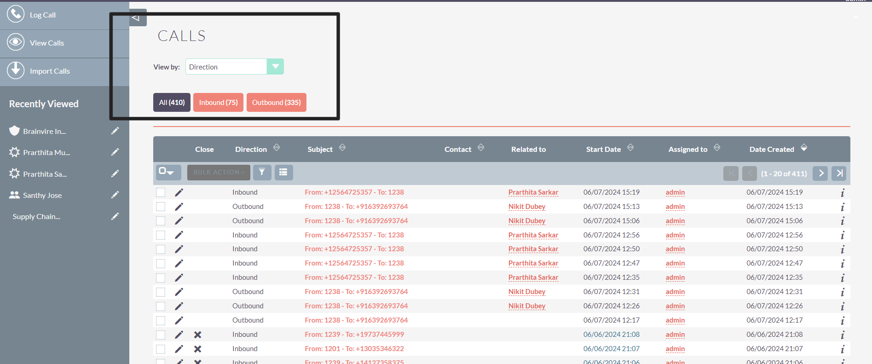Click the Related to column header
The height and width of the screenshot is (364, 872).
coord(528,149)
